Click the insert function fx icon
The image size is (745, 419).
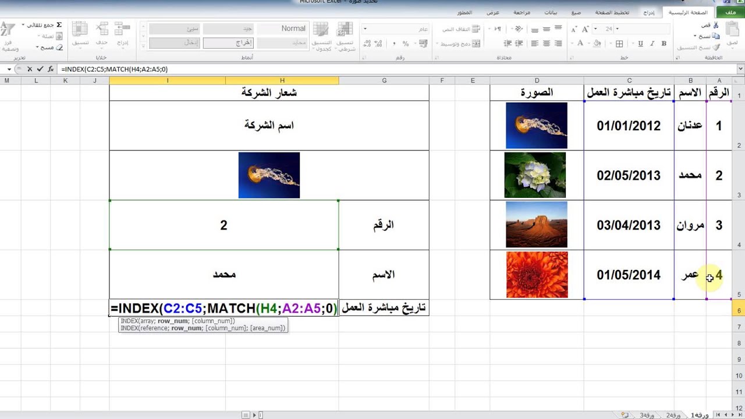pyautogui.click(x=51, y=69)
